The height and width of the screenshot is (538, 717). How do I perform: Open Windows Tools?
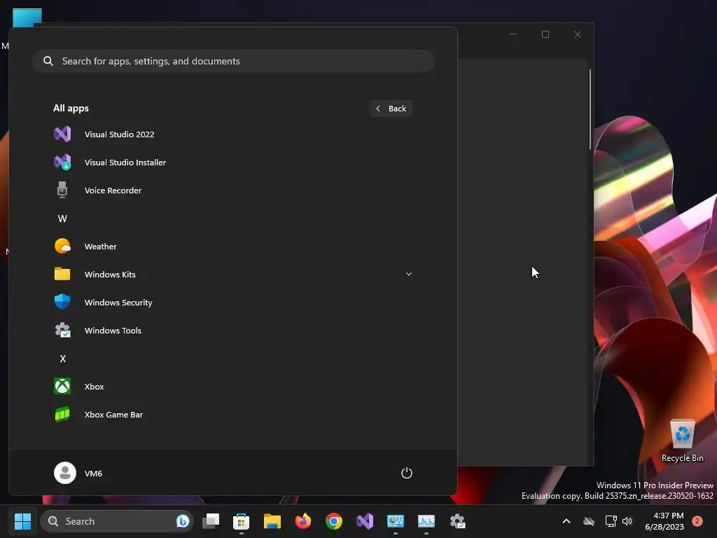tap(232, 331)
